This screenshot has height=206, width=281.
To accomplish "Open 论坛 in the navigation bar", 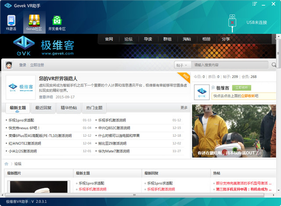I will pyautogui.click(x=128, y=39).
